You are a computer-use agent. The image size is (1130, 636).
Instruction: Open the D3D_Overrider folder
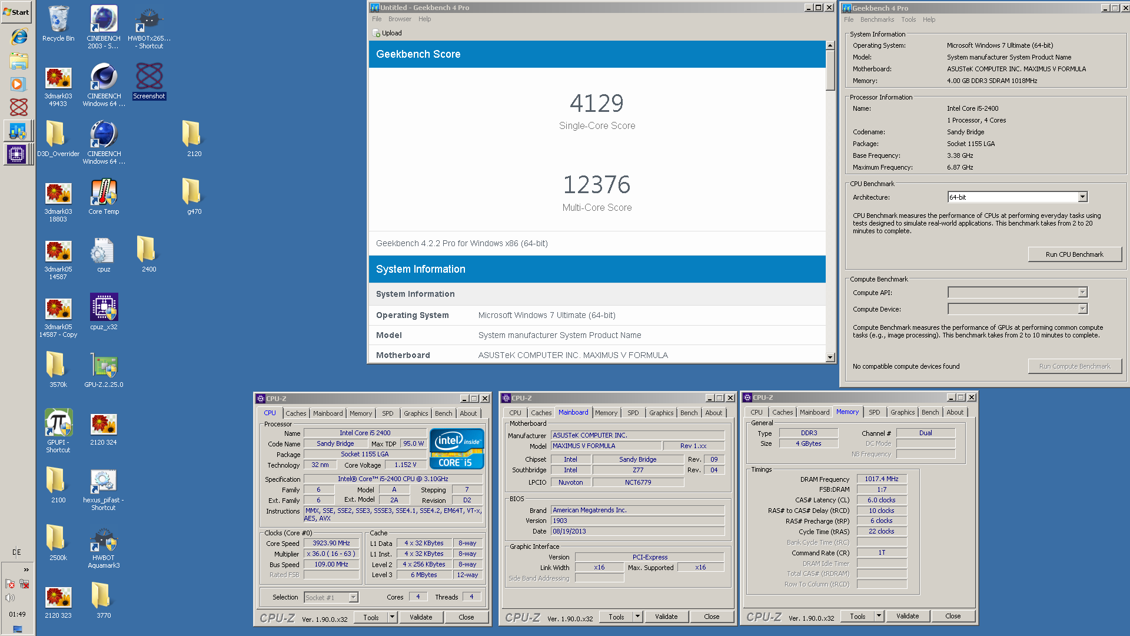[58, 139]
